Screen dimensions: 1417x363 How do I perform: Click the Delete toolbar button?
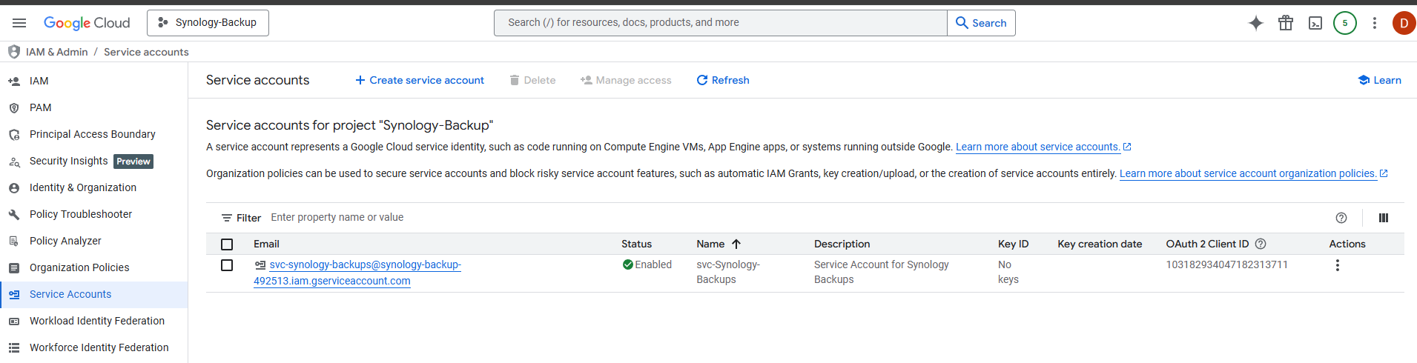(532, 80)
